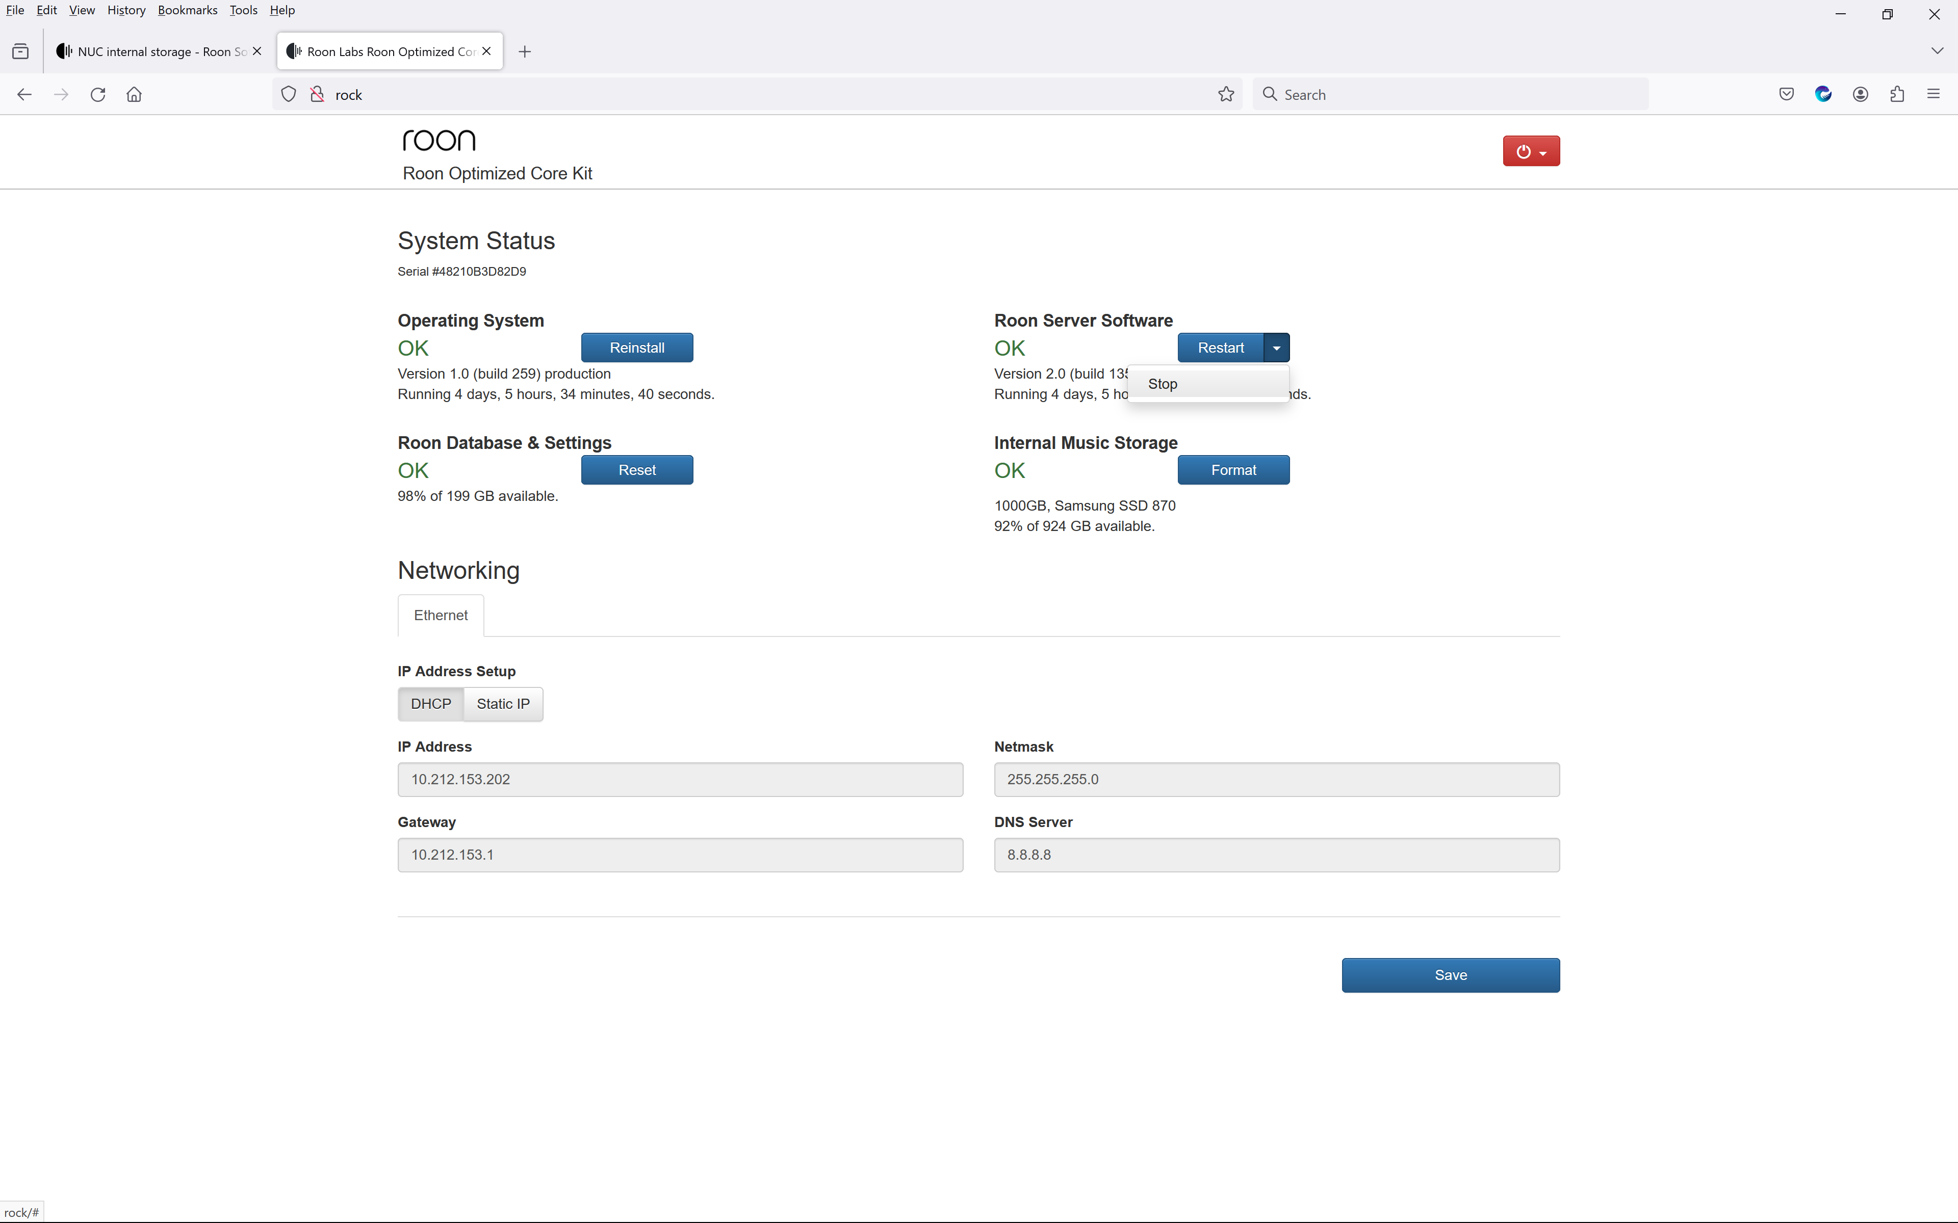The height and width of the screenshot is (1223, 1958).
Task: Open the recent browsing history tab icon
Action: tap(21, 52)
